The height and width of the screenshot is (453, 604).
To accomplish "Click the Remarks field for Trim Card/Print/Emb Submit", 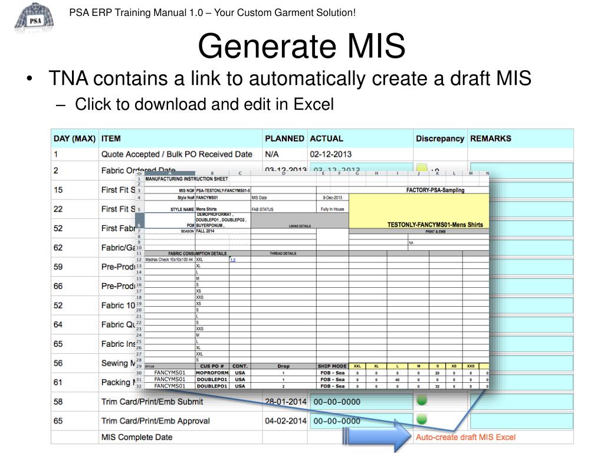I will (x=521, y=402).
